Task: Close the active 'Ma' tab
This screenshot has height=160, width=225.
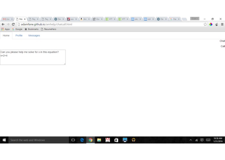Action: coord(25,19)
